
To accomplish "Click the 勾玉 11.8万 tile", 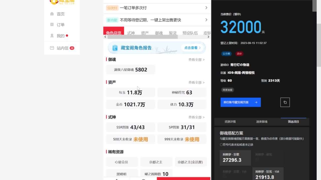I will [x=131, y=92].
